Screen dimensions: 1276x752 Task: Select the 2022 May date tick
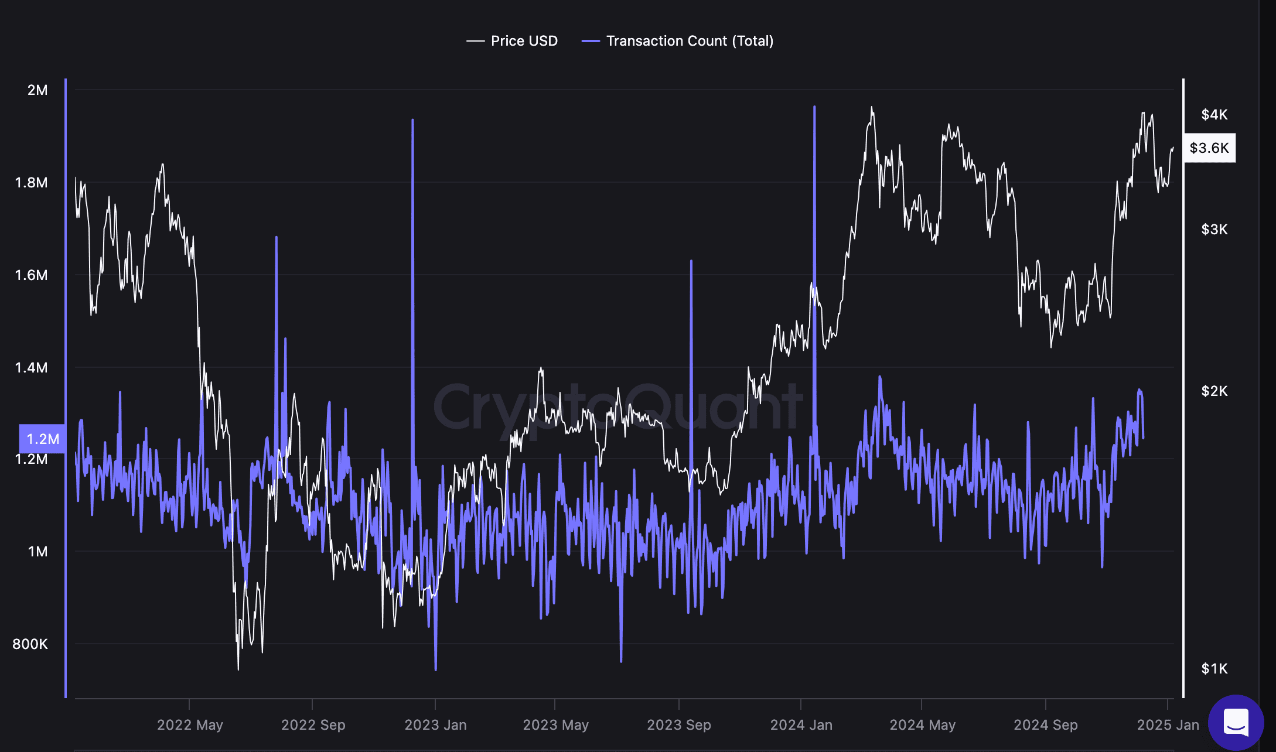click(190, 724)
